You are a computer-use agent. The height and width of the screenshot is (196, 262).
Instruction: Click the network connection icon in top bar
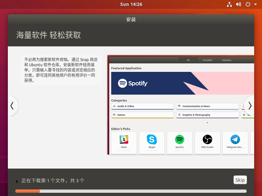(229, 4)
